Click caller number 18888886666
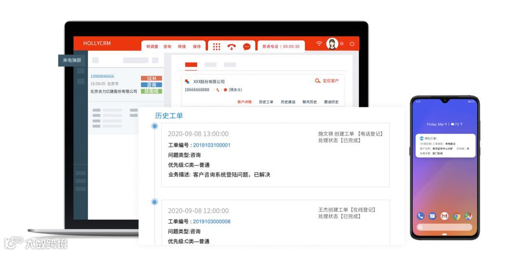 coord(102,76)
